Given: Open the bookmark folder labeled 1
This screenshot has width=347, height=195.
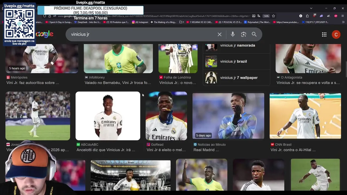Looking at the screenshot, I should pos(182,22).
